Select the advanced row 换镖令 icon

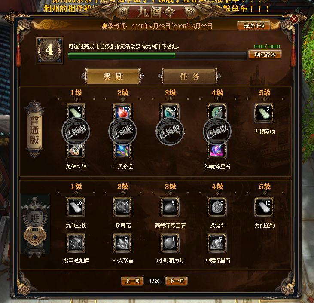(x=217, y=207)
